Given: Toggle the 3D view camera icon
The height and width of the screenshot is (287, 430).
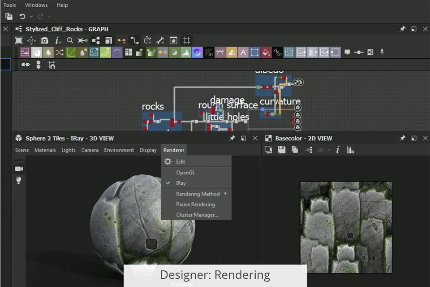Looking at the screenshot, I should pos(19,169).
